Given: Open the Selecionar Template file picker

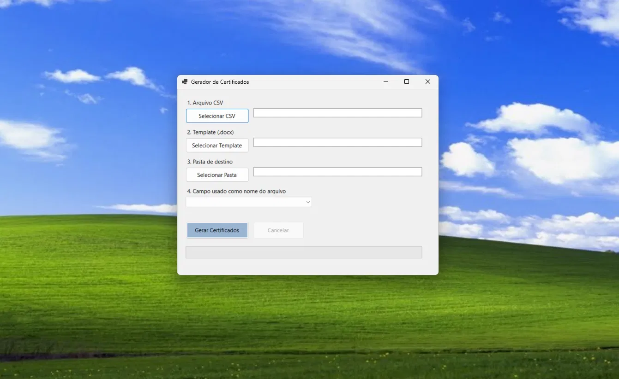Looking at the screenshot, I should click(217, 146).
